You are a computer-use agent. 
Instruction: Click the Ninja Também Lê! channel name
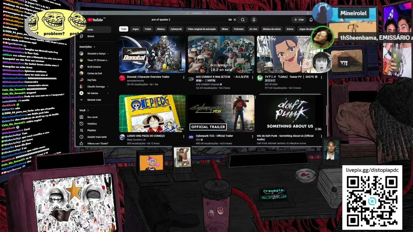click(x=136, y=140)
